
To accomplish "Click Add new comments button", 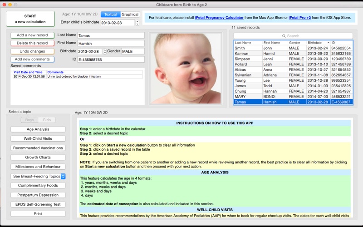I will click(32, 59).
